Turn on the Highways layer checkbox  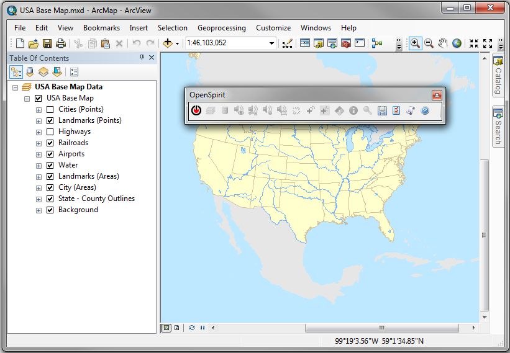pyautogui.click(x=50, y=132)
